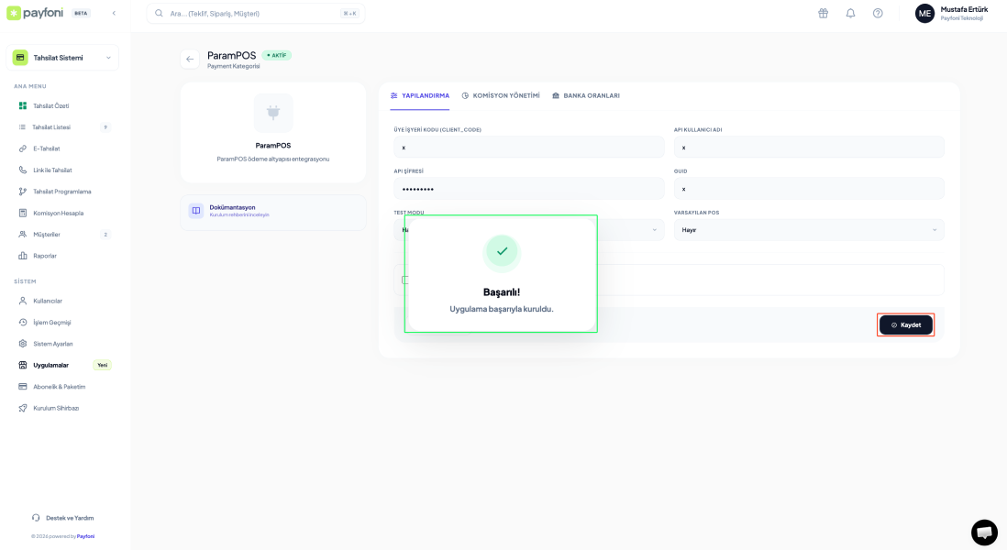Go back using the arrow beside ParamPOS
This screenshot has width=1007, height=550.
tap(190, 59)
